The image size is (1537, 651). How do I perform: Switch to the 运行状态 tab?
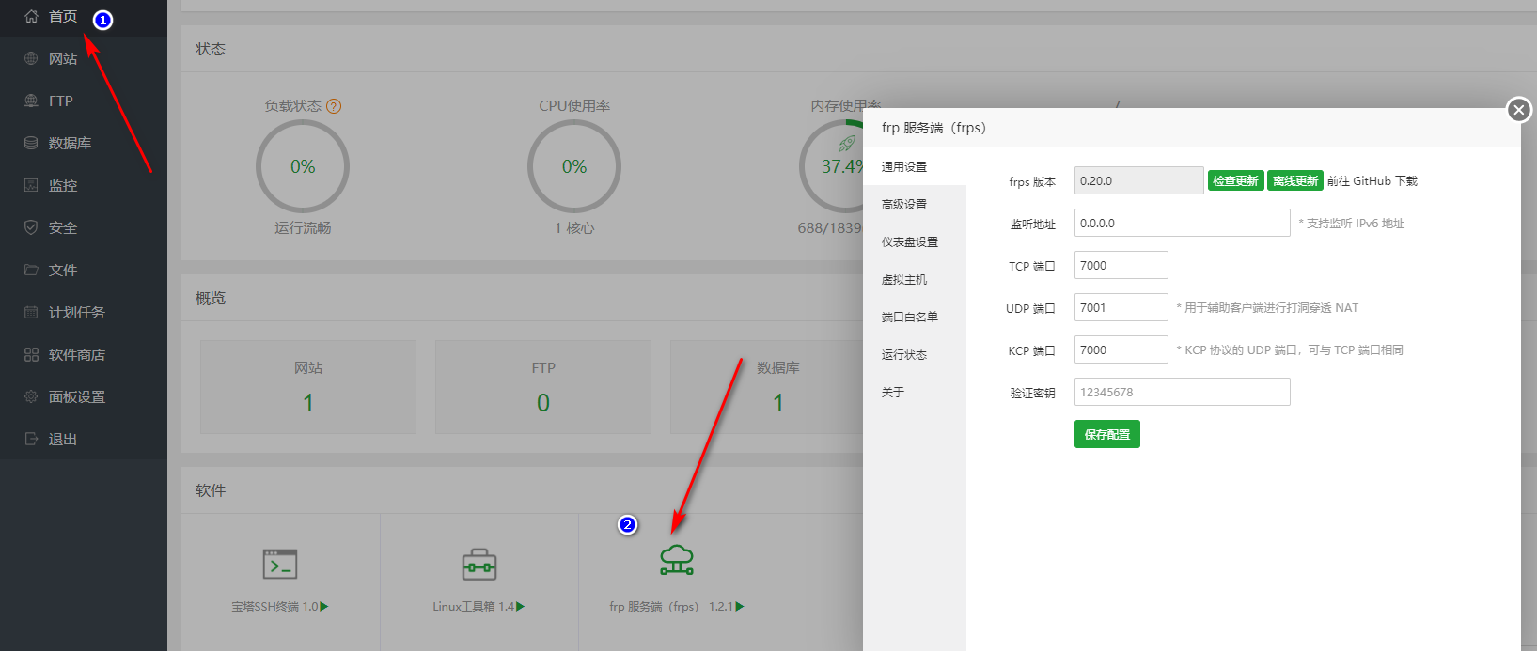point(915,354)
